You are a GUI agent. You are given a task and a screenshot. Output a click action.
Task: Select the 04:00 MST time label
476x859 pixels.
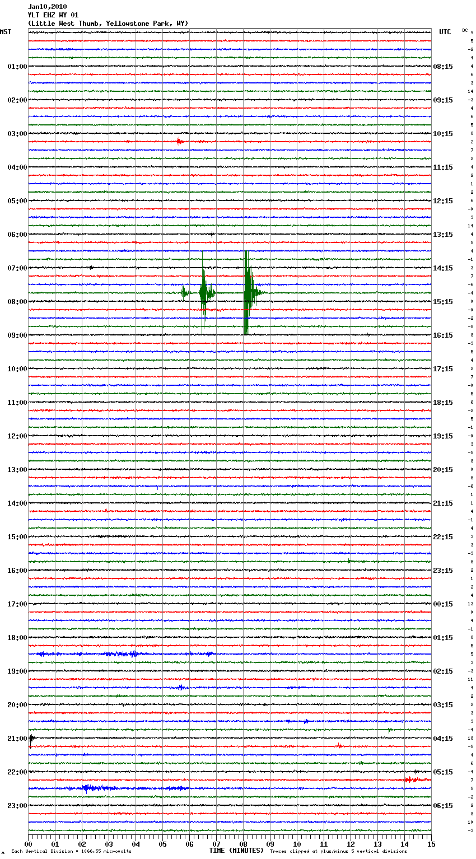pos(17,167)
